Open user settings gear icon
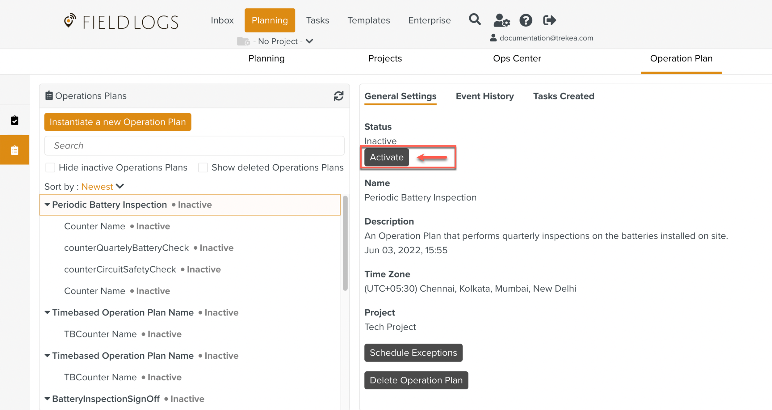 501,20
